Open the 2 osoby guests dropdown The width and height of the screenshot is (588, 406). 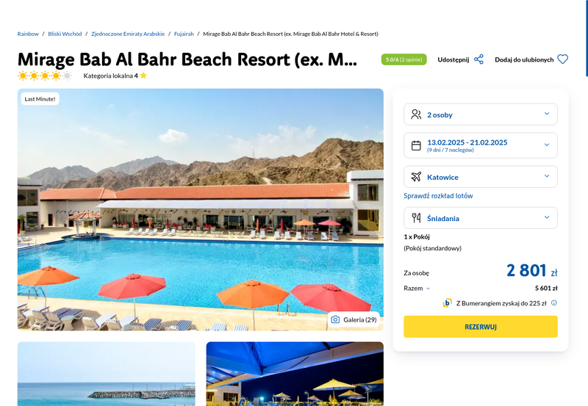pos(481,115)
